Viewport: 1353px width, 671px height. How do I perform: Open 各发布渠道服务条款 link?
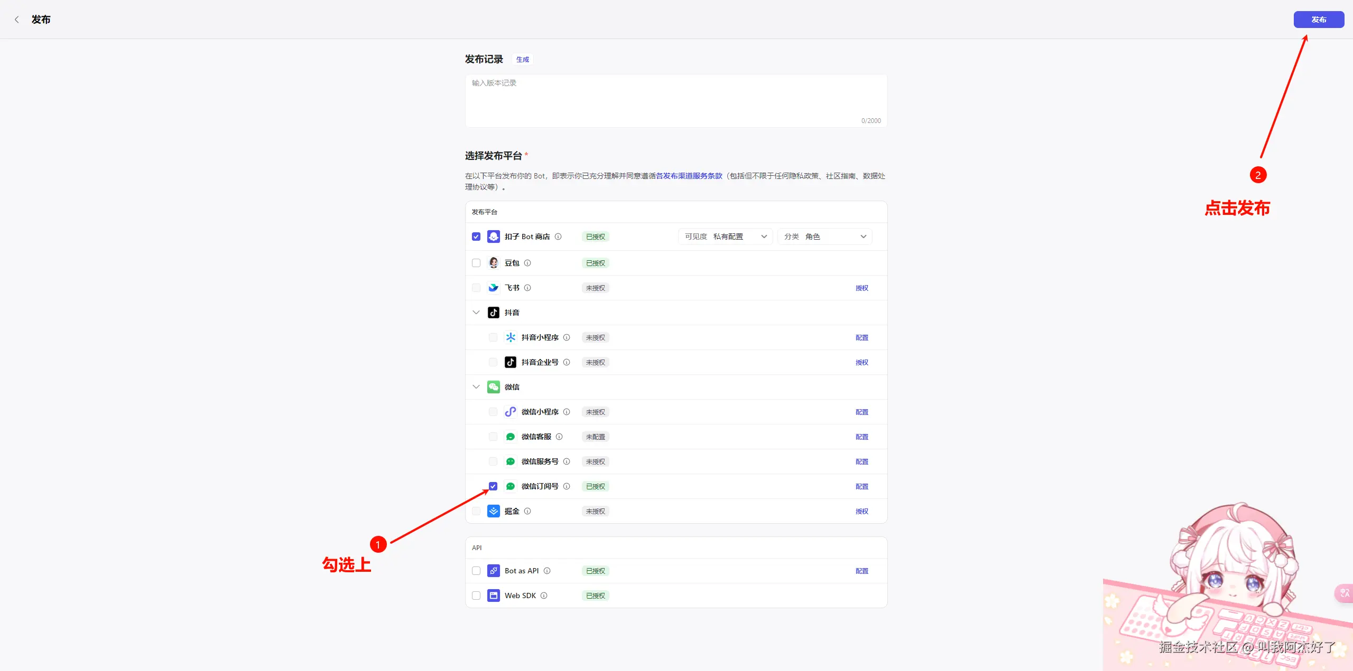689,176
